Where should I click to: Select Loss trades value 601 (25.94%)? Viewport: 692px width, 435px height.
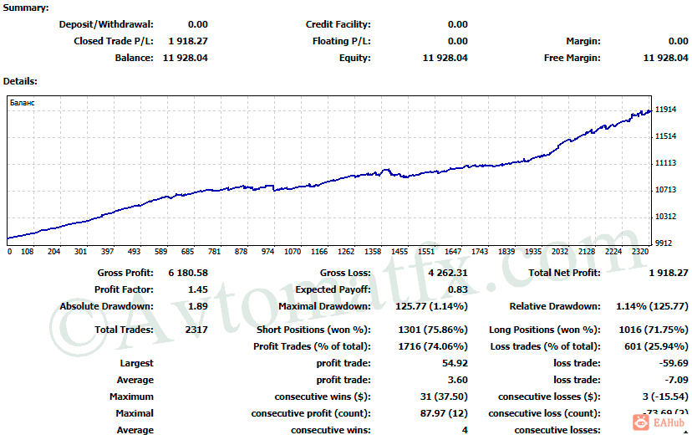click(x=656, y=346)
